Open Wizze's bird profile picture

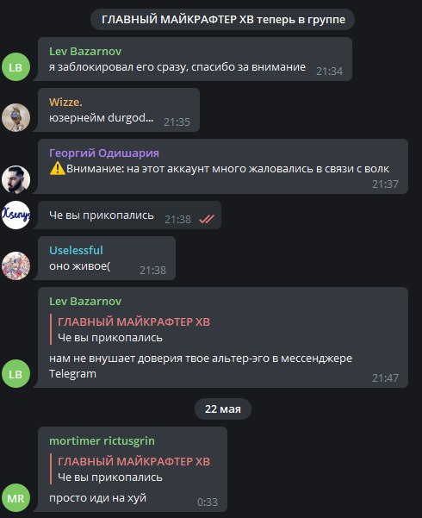tap(16, 117)
